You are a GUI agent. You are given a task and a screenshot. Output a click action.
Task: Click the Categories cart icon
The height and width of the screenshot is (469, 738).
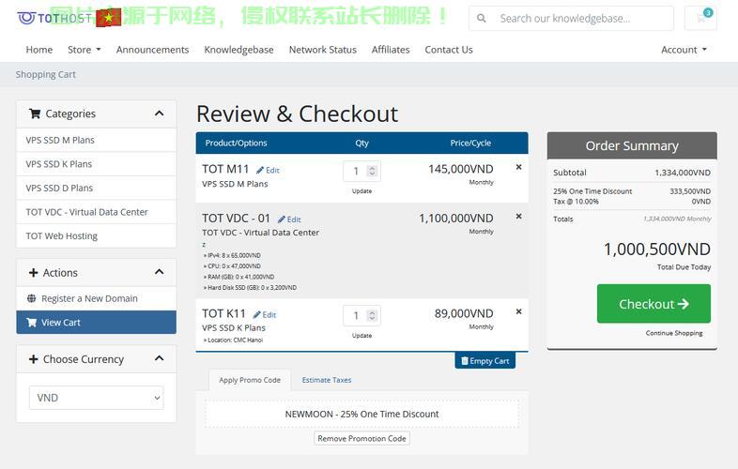pyautogui.click(x=35, y=113)
